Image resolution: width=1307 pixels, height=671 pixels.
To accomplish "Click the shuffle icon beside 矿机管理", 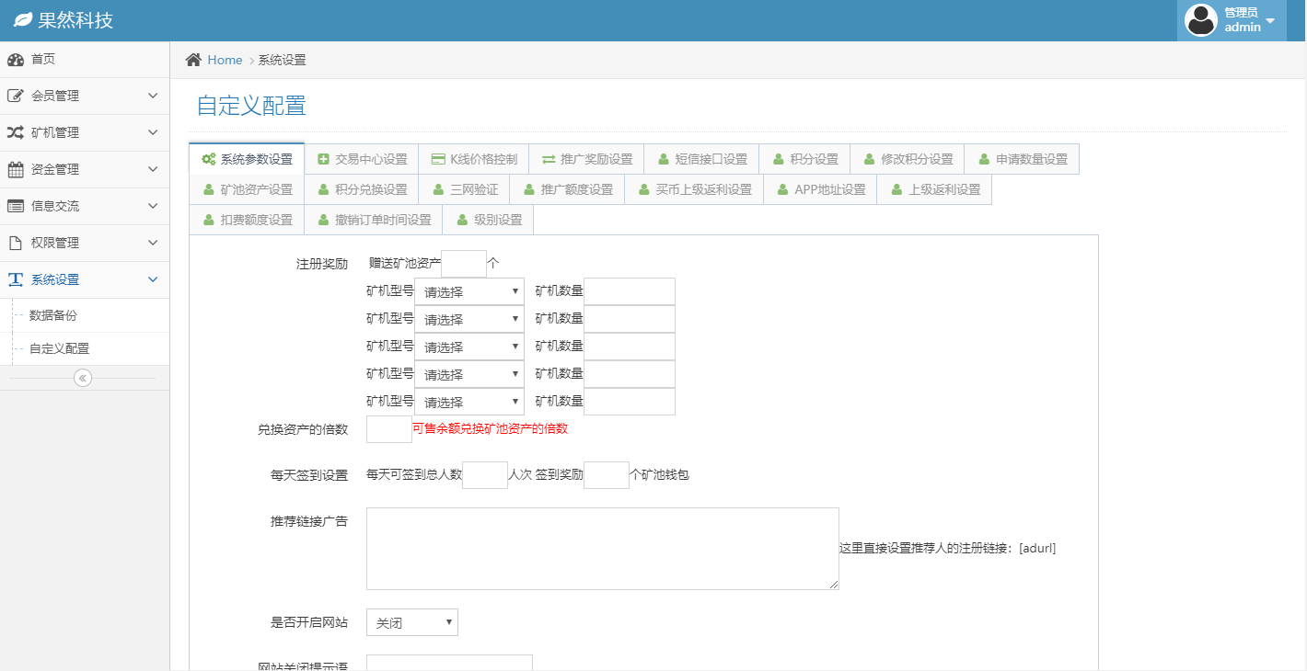I will coord(16,132).
